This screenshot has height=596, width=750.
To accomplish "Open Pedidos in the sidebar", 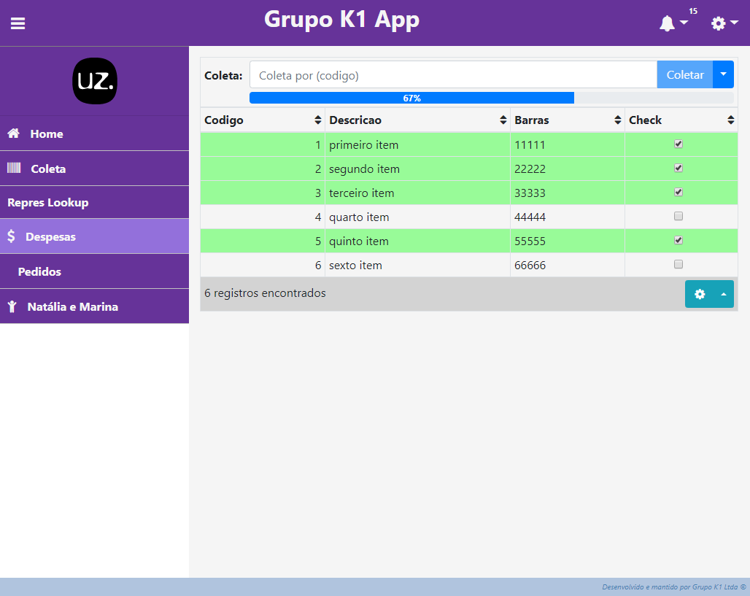I will click(x=94, y=271).
